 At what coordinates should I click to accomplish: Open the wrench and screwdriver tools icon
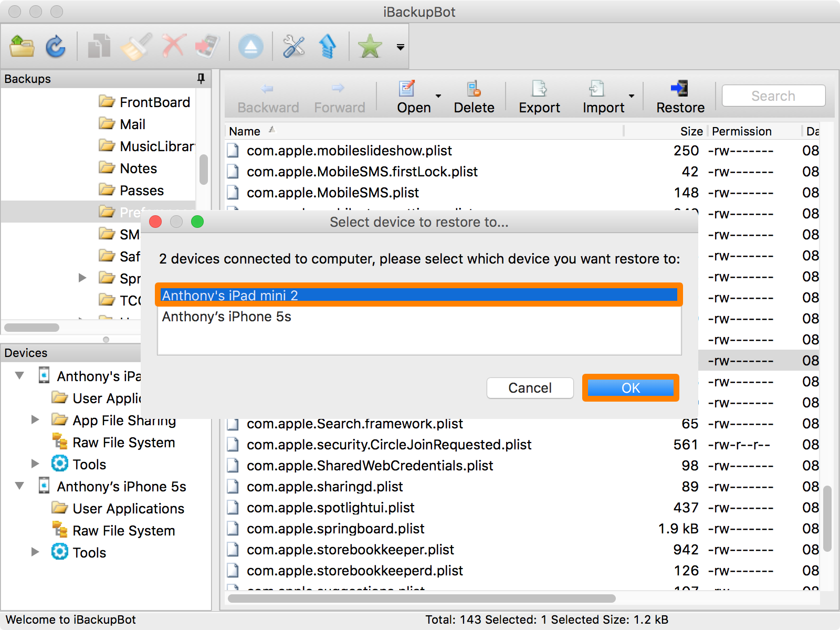294,46
